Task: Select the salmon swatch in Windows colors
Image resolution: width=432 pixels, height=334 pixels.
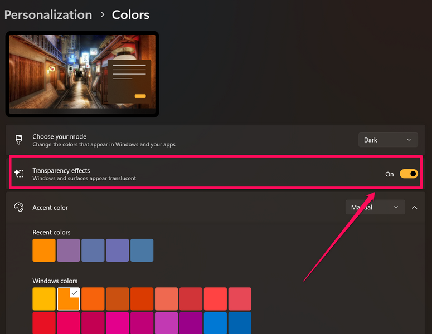Action: click(x=166, y=299)
